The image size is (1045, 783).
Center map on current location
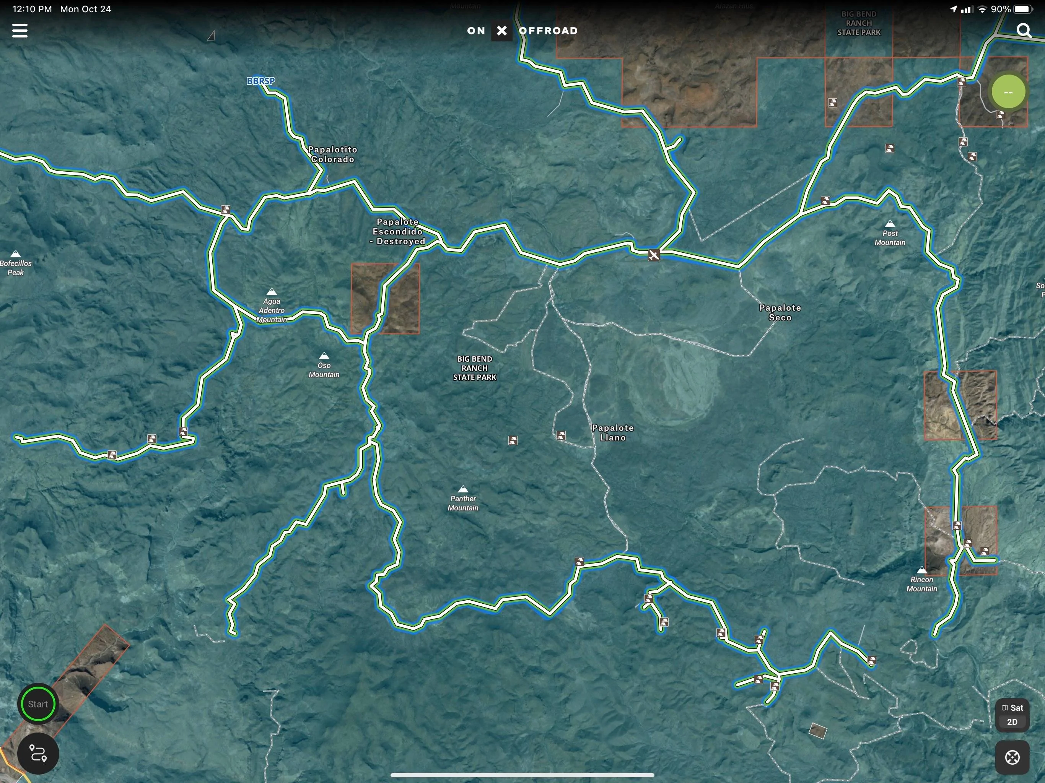pos(1012,757)
